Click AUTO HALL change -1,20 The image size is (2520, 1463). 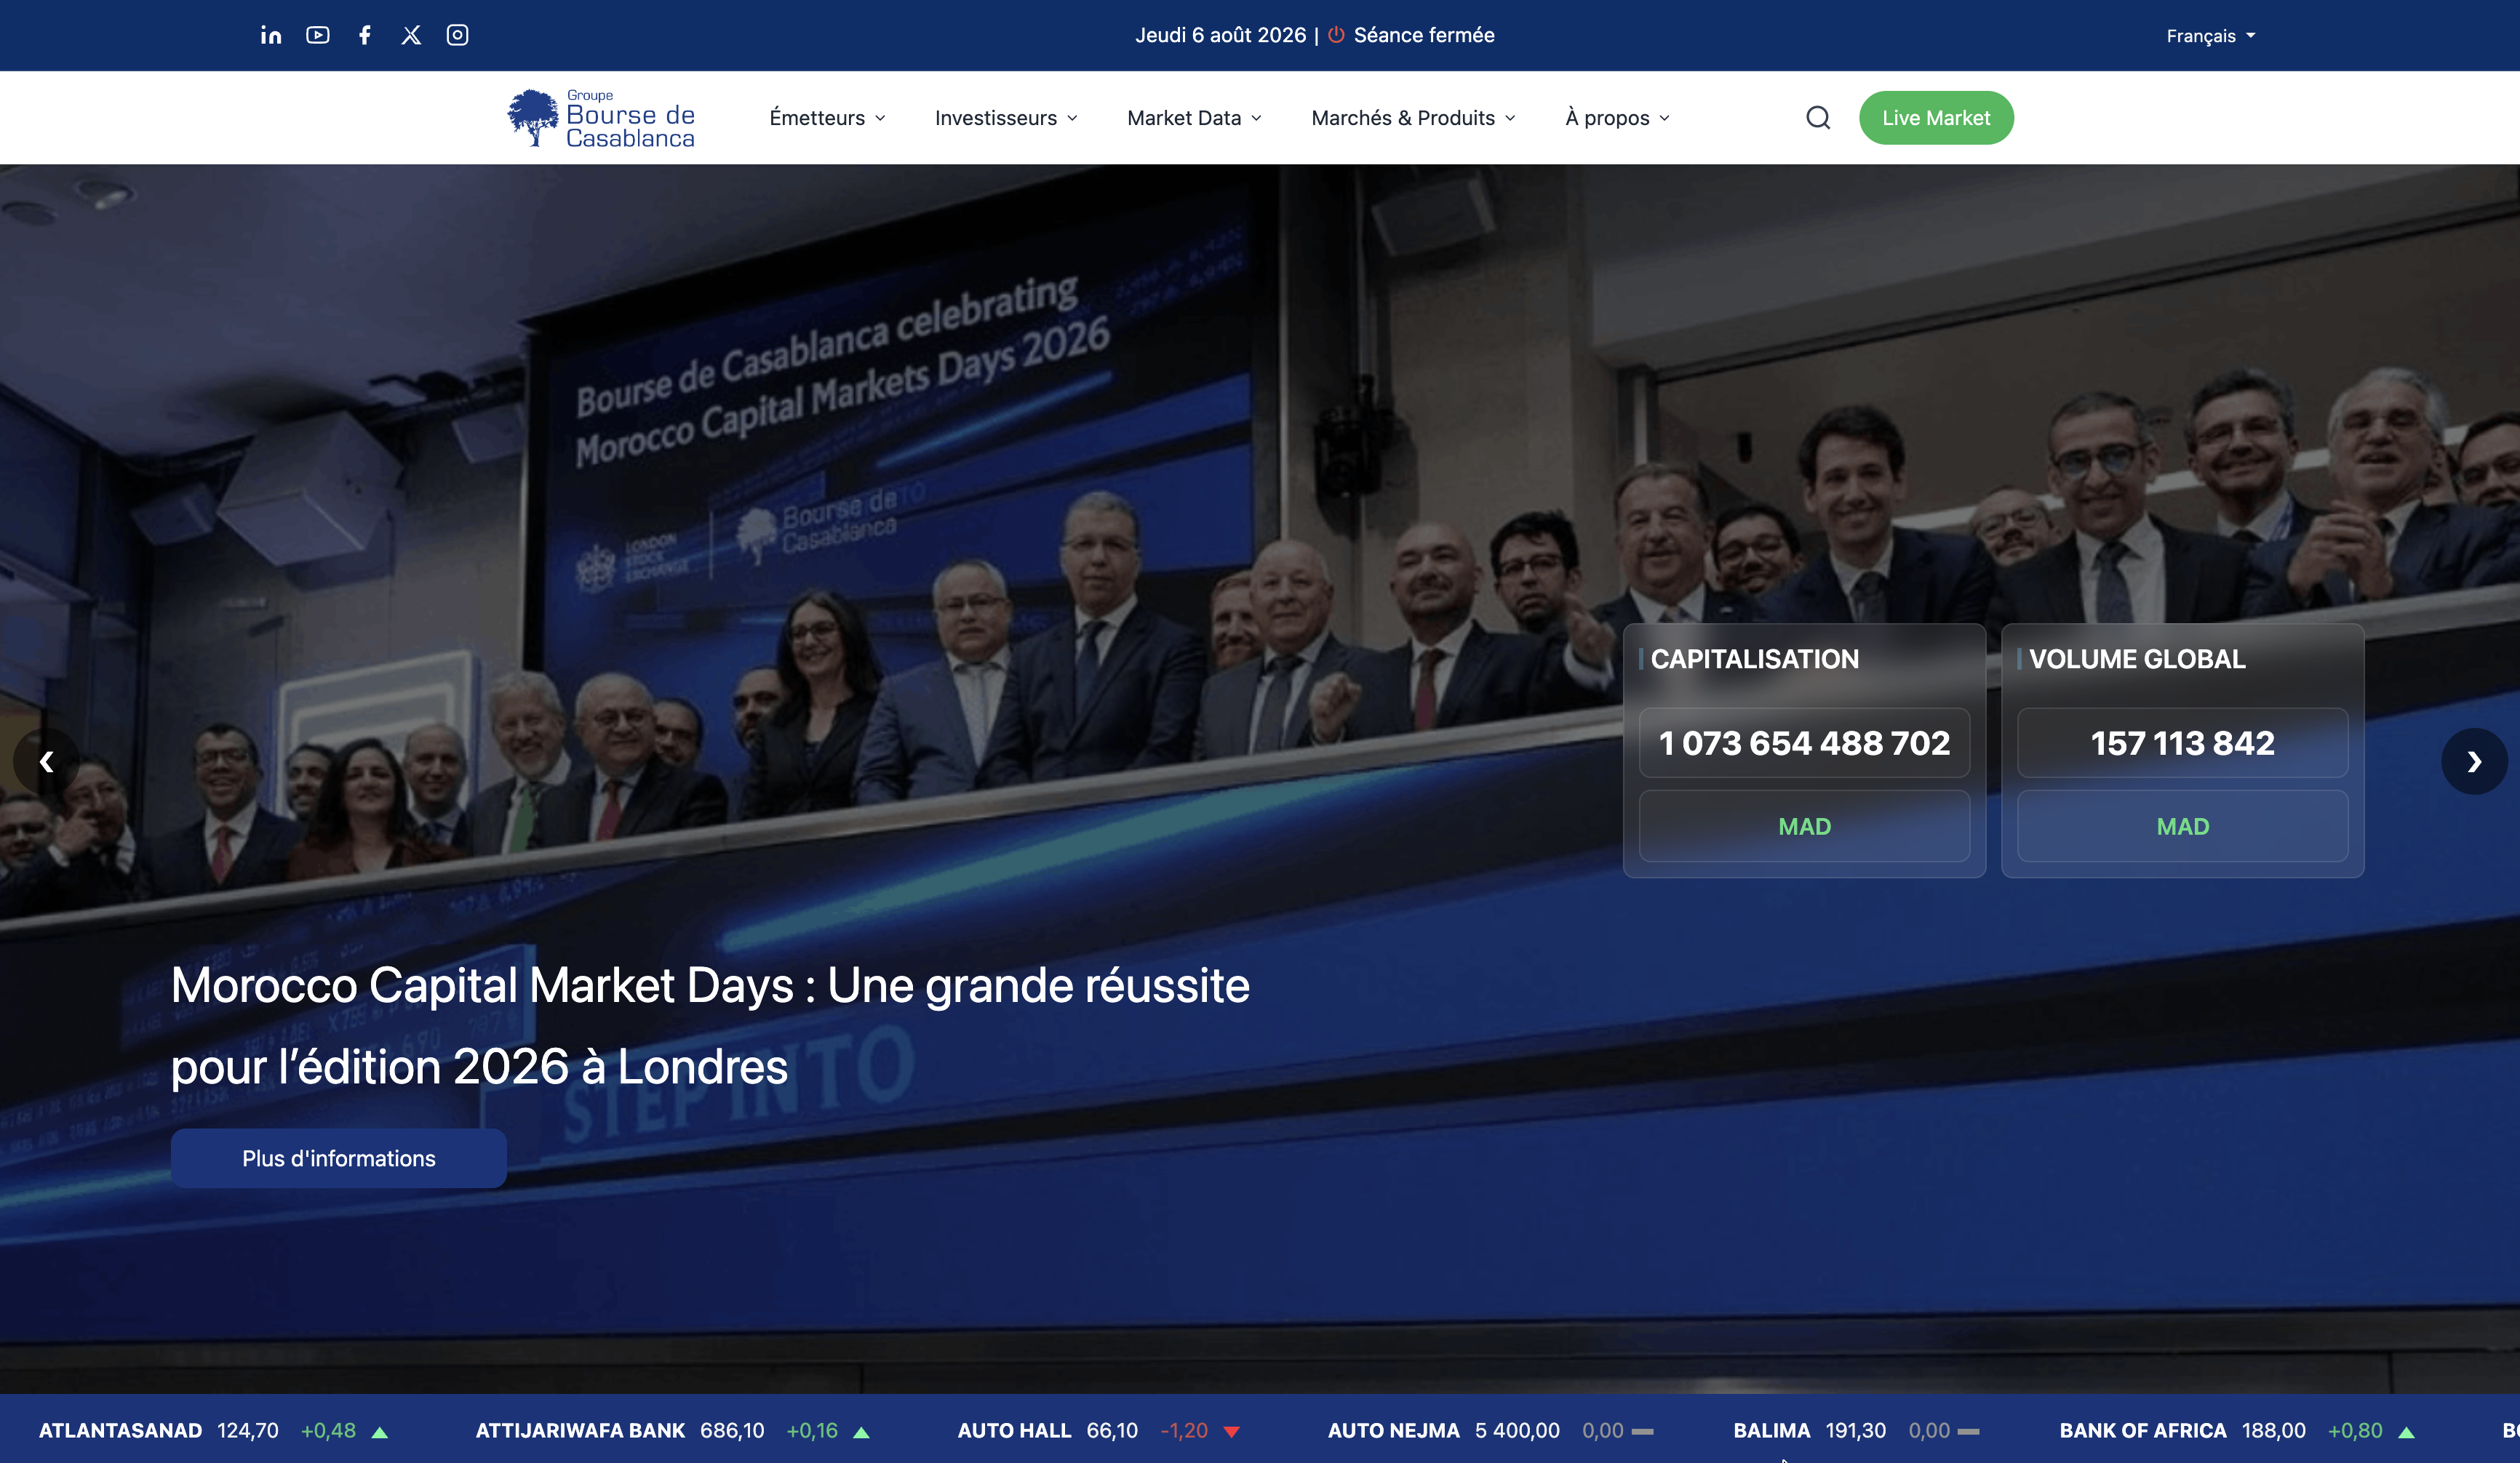[1184, 1431]
